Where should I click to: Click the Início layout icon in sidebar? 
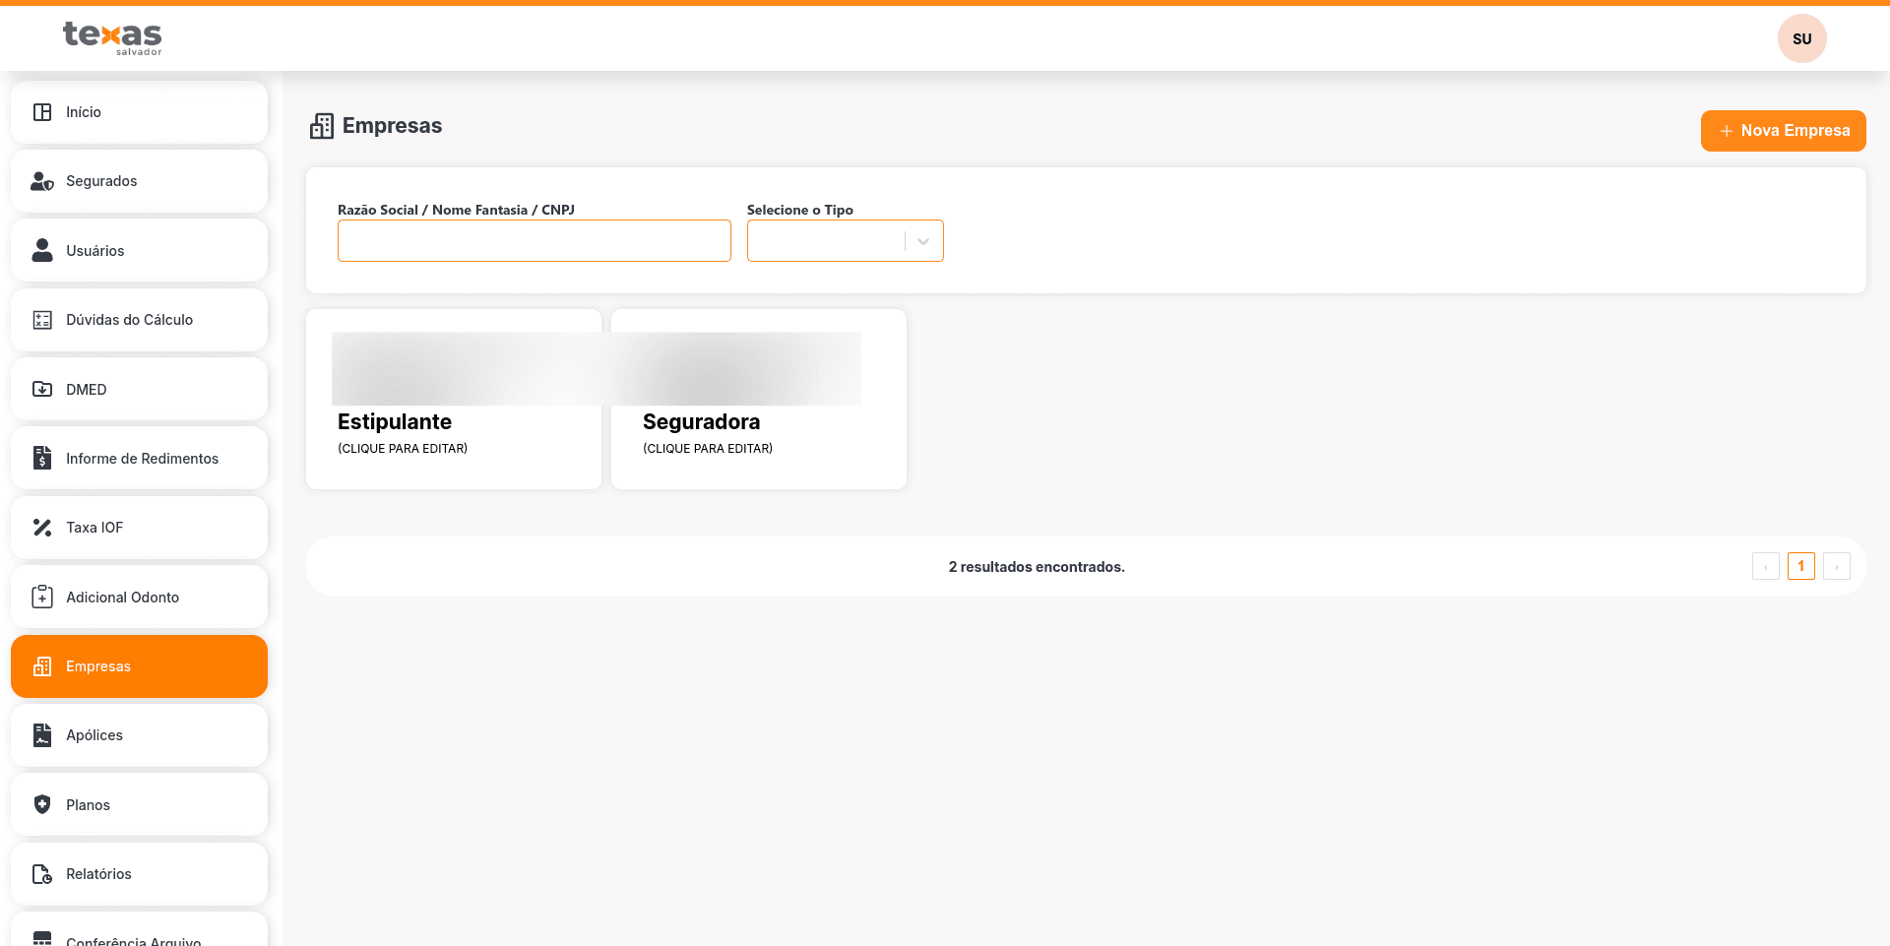coord(42,112)
